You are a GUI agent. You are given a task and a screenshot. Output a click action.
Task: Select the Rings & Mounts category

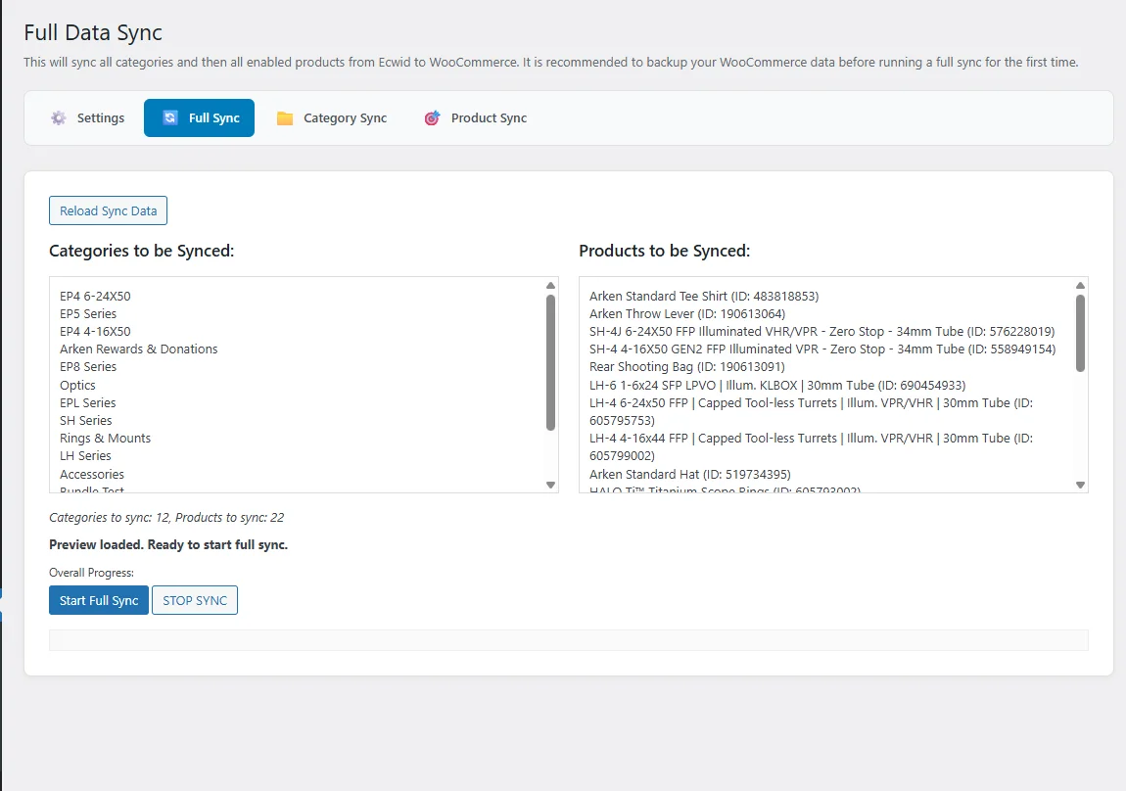(106, 438)
